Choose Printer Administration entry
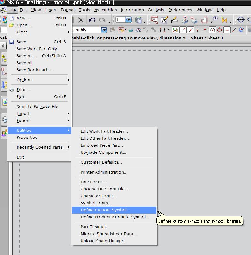251x255 pixels. point(114,172)
